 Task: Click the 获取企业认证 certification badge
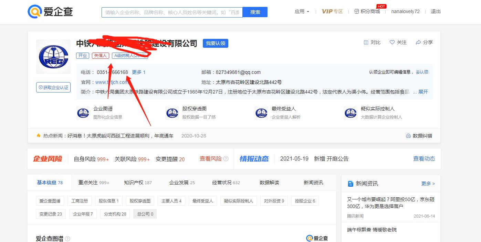[x=53, y=87]
